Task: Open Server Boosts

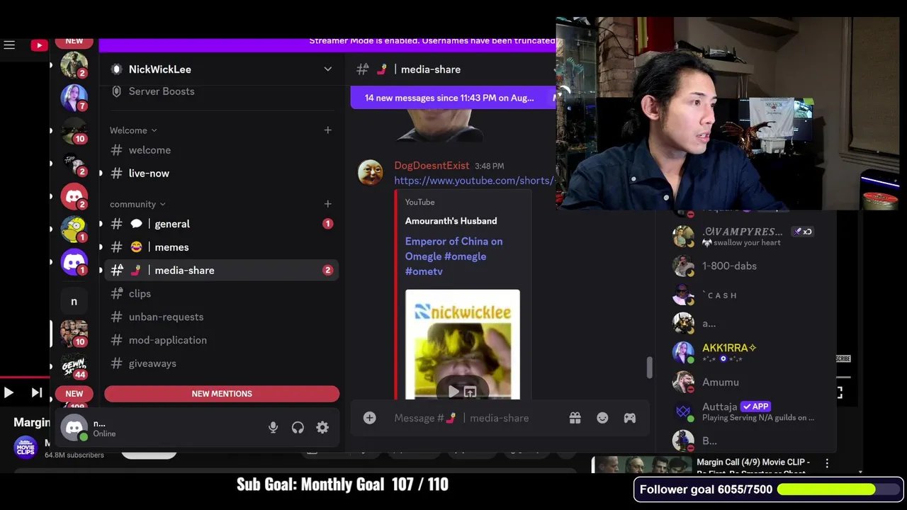Action: point(222,91)
